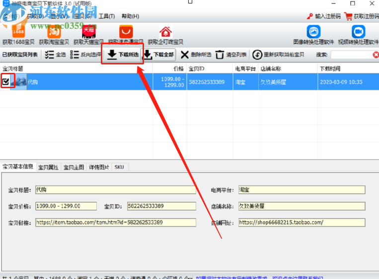Image resolution: width=379 pixels, height=279 pixels.
Task: Open 图像转换处理软件 icon
Action: point(313,32)
